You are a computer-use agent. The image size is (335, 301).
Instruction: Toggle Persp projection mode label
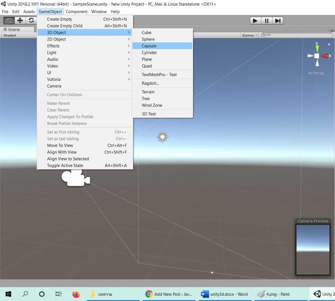coord(316,73)
